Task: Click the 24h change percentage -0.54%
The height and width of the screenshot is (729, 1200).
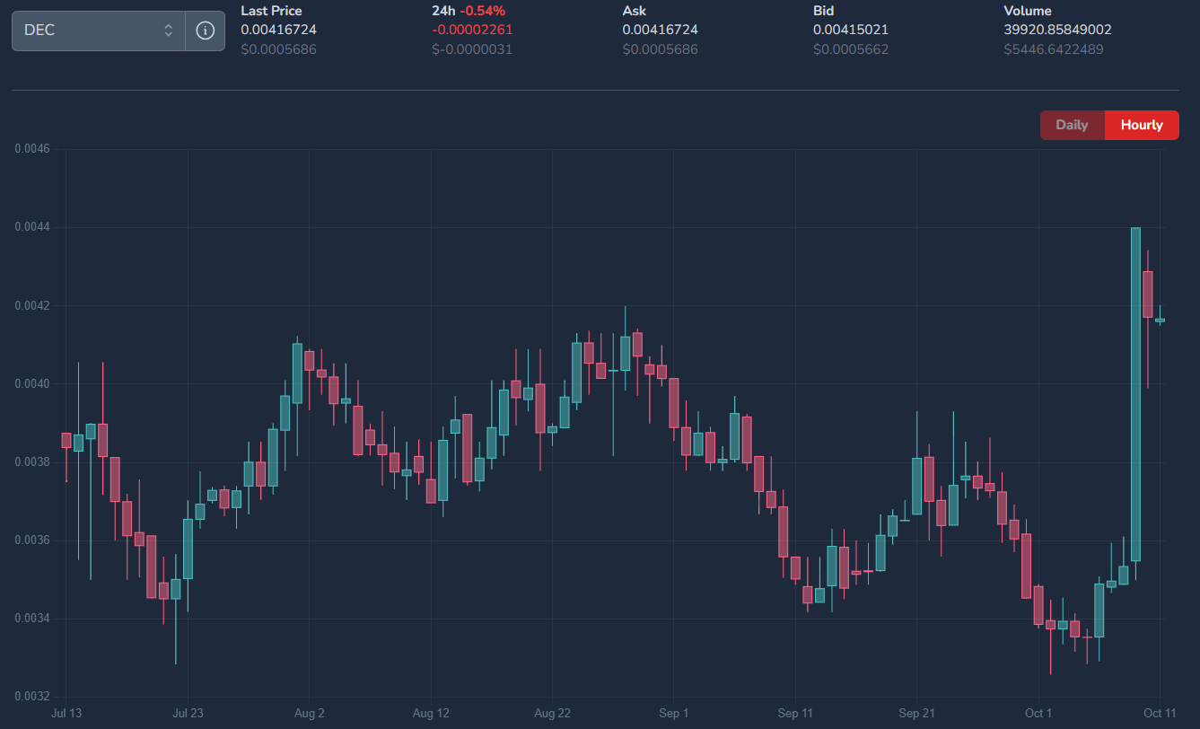Action: click(482, 11)
